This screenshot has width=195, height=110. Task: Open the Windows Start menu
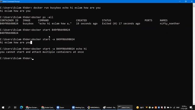3,107
